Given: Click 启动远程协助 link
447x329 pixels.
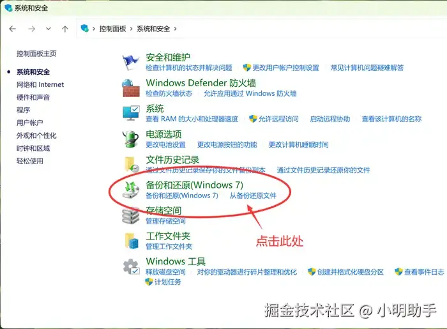Looking at the screenshot, I should pos(330,119).
